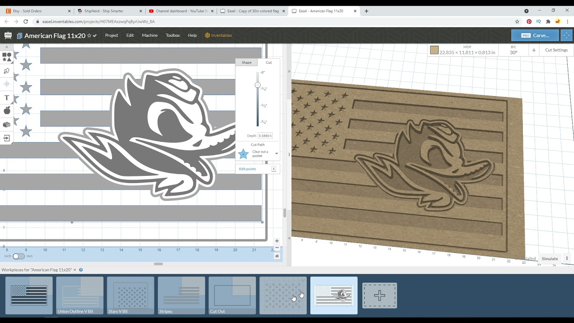Expand the Workpieces panel chevron
574x323 pixels.
pyautogui.click(x=75, y=270)
